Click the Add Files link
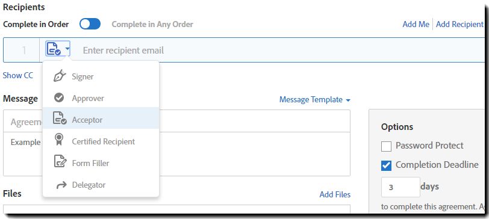The image size is (489, 219). point(335,195)
